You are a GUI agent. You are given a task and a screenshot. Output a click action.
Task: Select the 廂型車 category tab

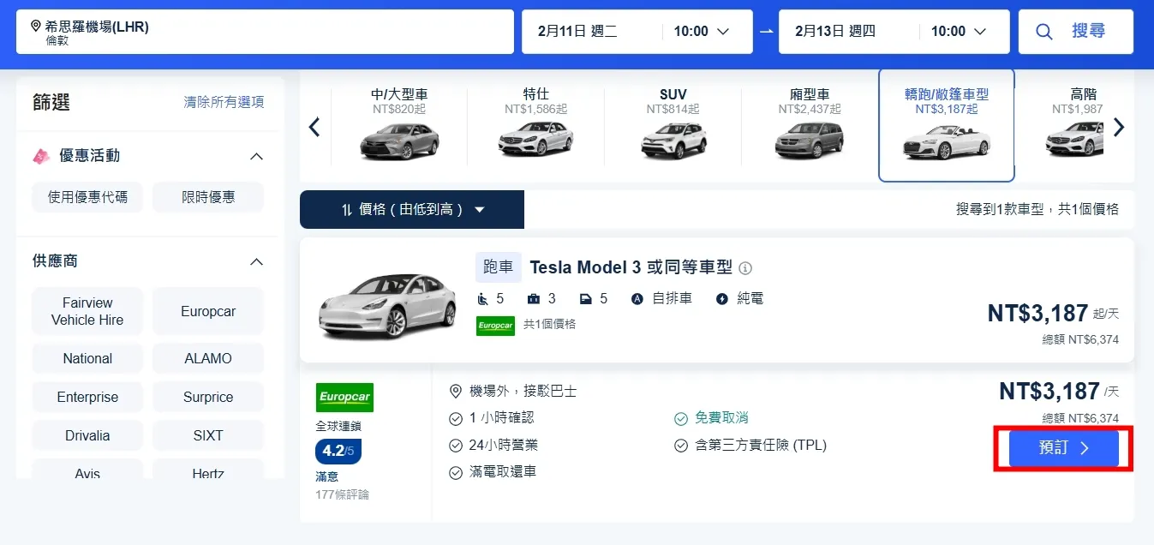(810, 127)
